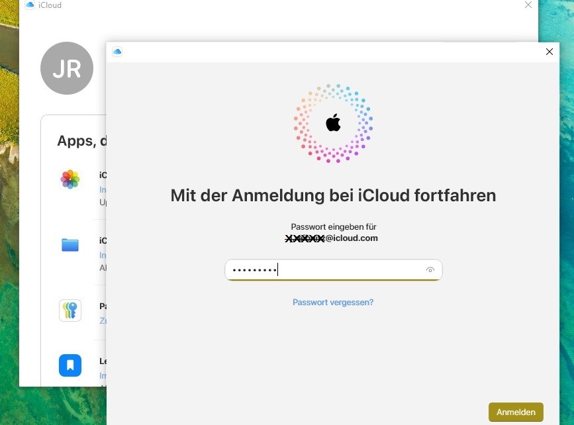Click the iCloud cloud icon in the main window title bar
574x425 pixels.
(x=30, y=5)
